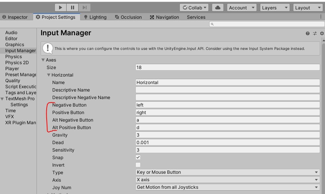Select TextMesh Pro Settings sub-item
This screenshot has width=325, height=194.
click(x=19, y=105)
